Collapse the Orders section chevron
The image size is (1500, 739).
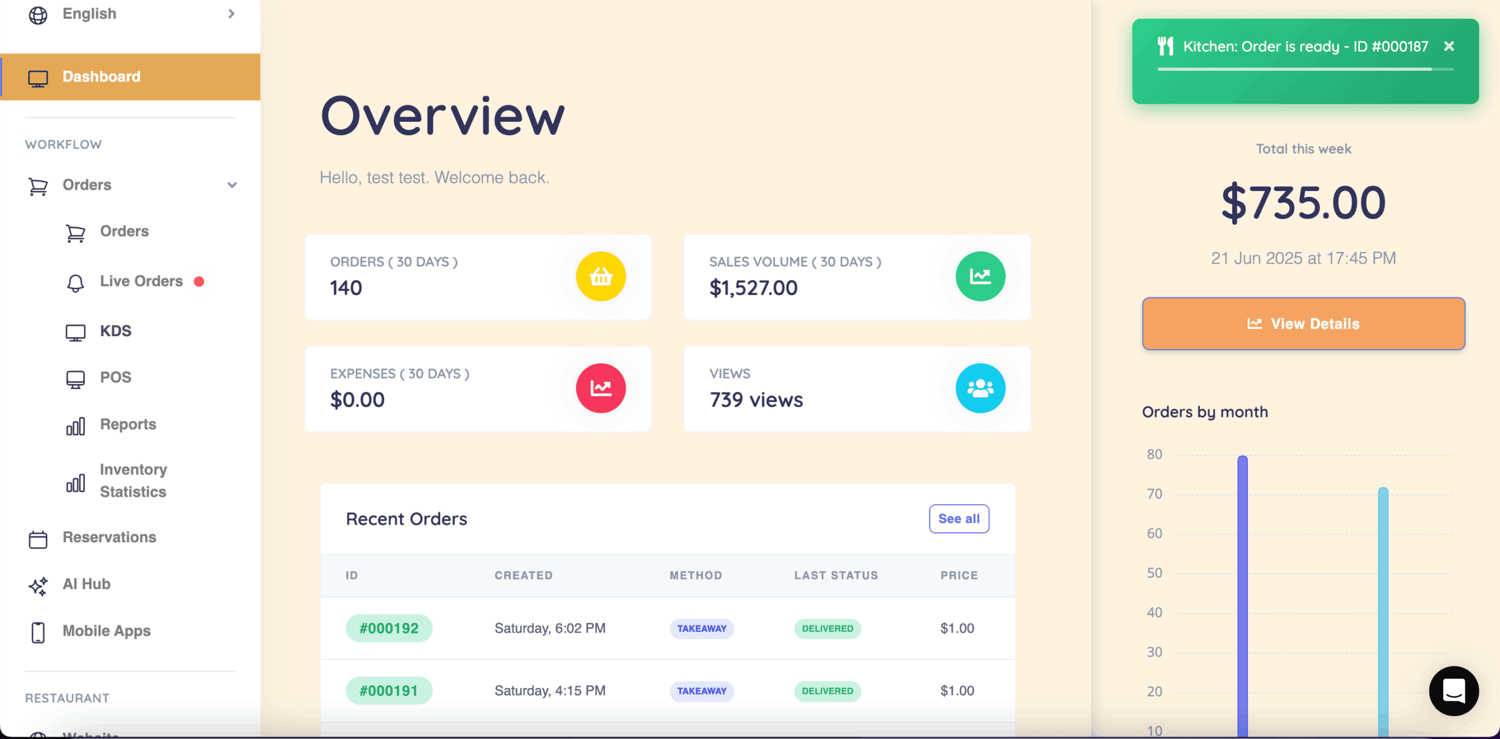point(232,185)
